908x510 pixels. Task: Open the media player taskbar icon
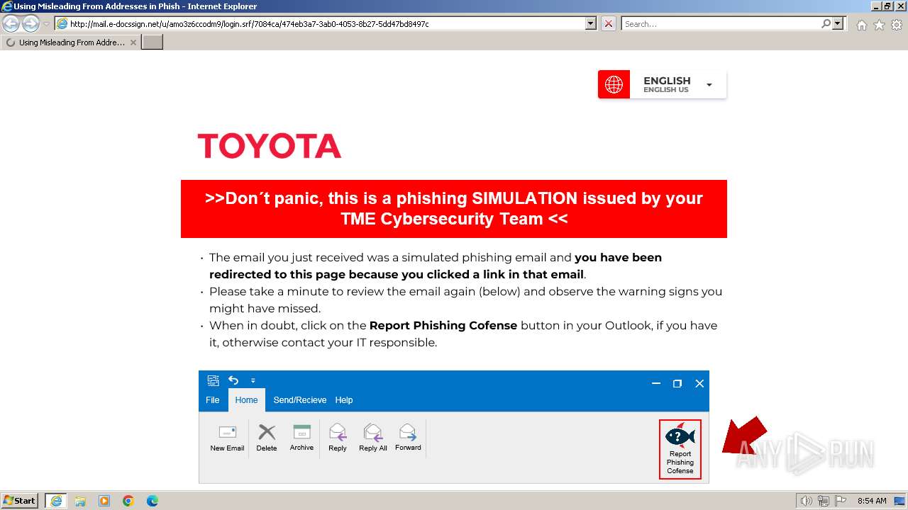point(104,501)
